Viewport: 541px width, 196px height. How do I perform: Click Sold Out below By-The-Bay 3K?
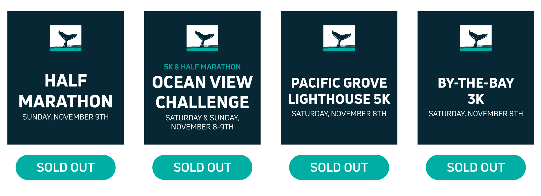click(476, 167)
